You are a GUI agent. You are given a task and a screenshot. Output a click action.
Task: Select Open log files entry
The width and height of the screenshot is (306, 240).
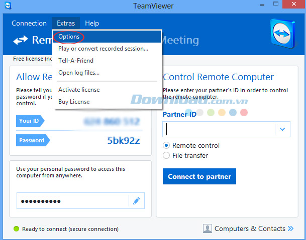pyautogui.click(x=107, y=73)
